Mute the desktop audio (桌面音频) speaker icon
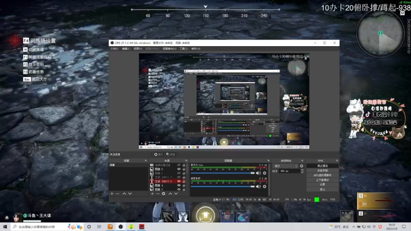The image size is (411, 231). pos(258,186)
